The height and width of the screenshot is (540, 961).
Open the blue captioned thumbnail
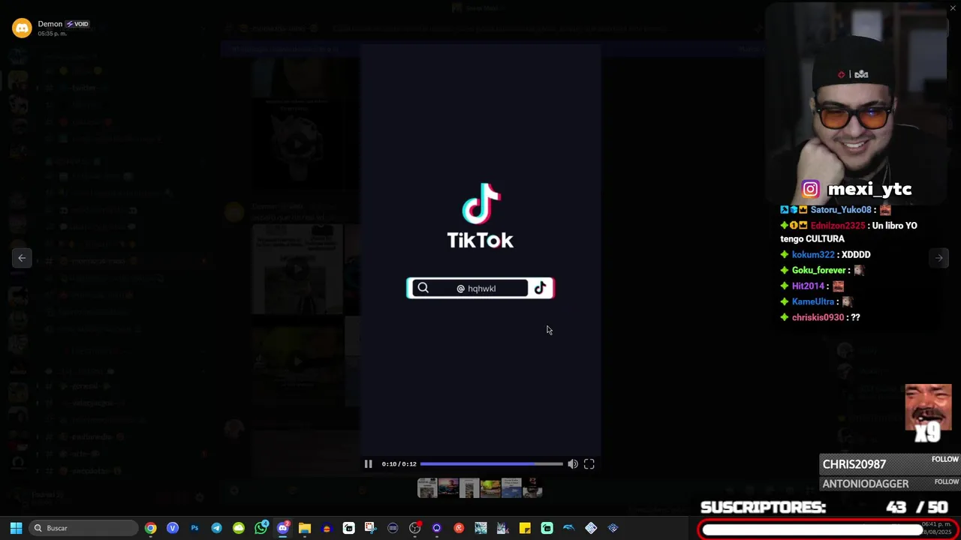click(x=511, y=488)
